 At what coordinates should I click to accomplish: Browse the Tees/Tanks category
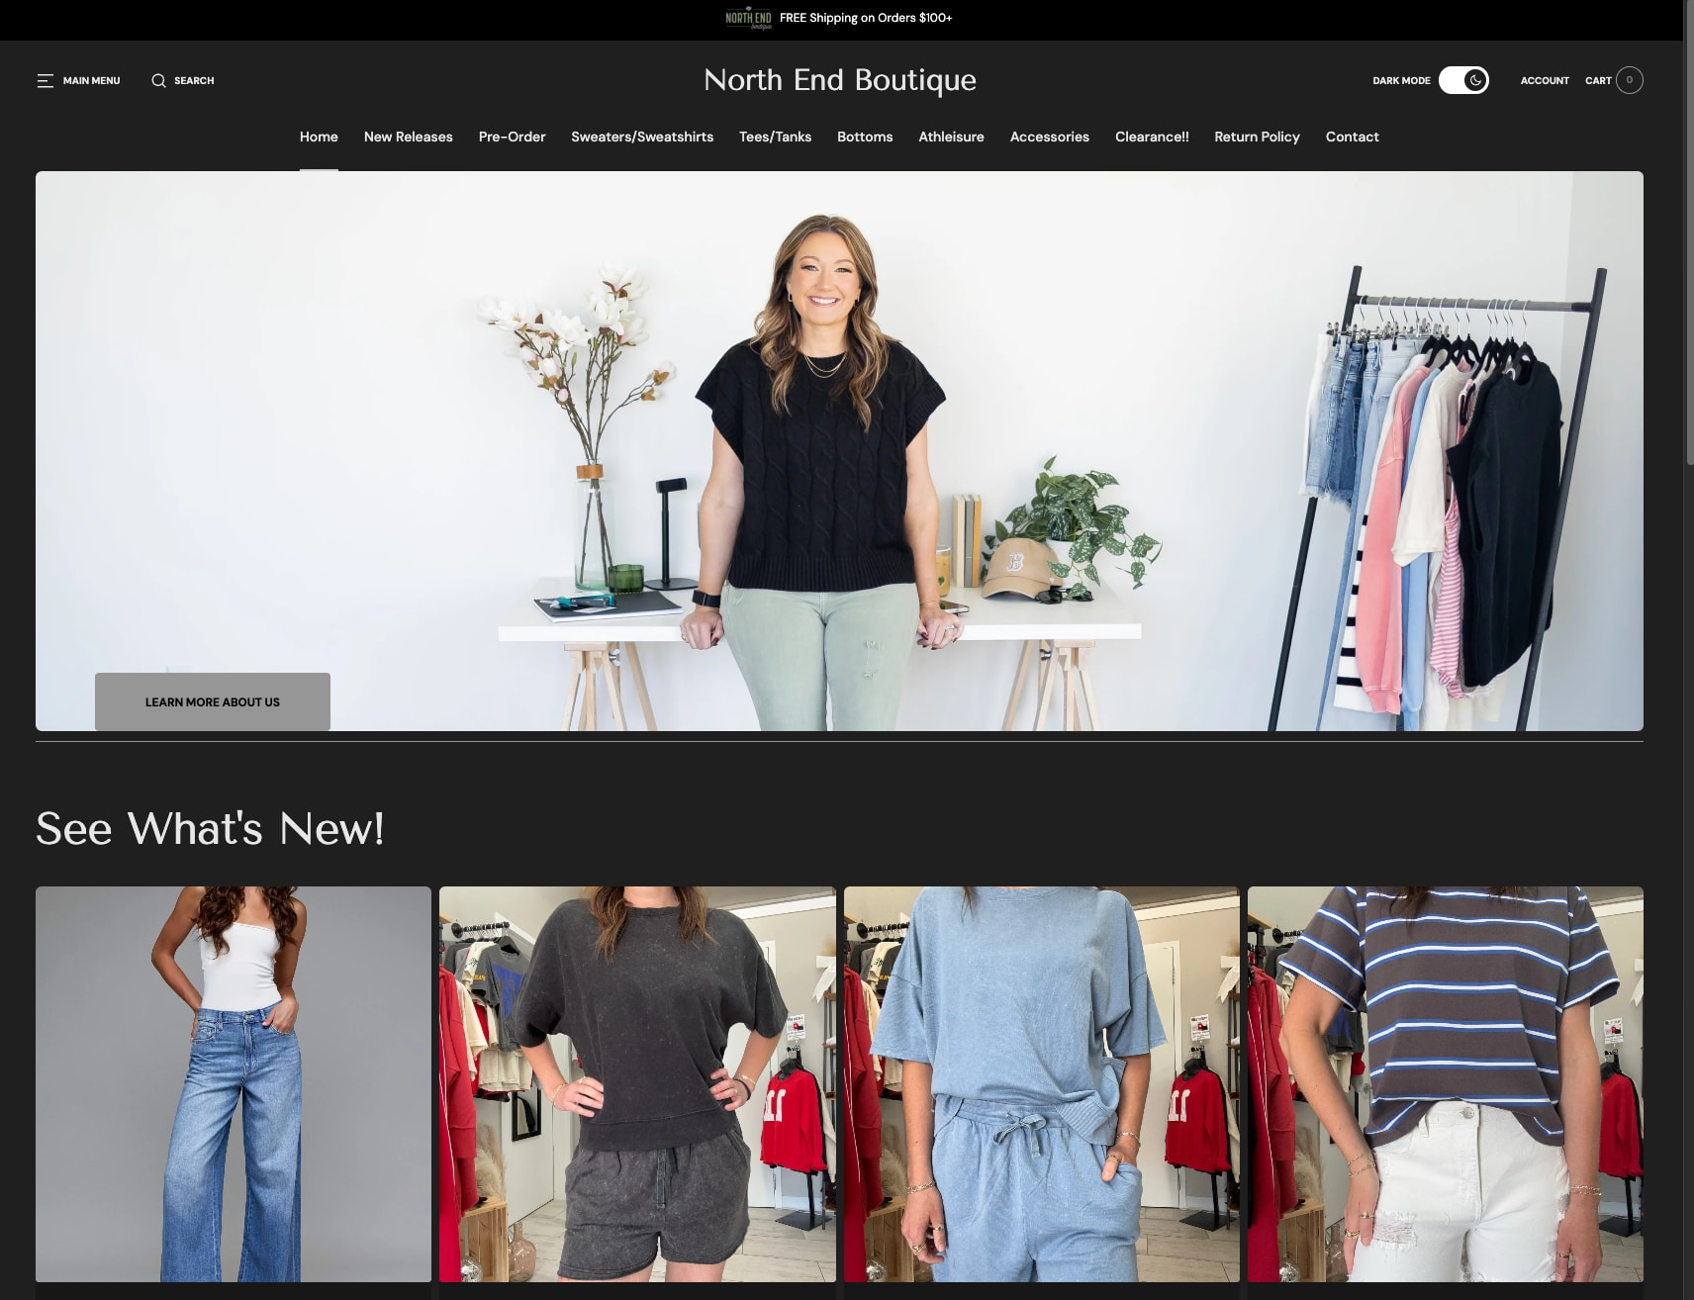click(775, 137)
